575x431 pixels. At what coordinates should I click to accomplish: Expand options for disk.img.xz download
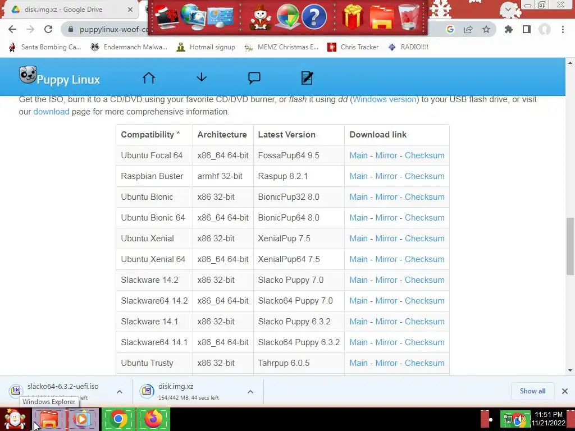[x=250, y=392]
